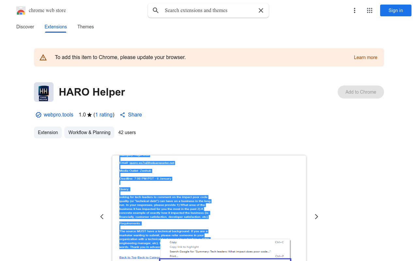Click the Share link text
This screenshot has height=261, width=418.
[135, 115]
